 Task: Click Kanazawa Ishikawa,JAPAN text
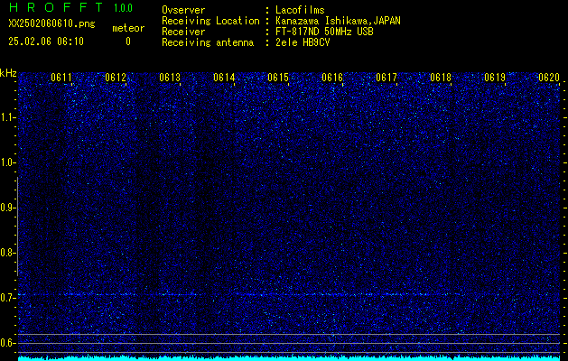[x=338, y=21]
